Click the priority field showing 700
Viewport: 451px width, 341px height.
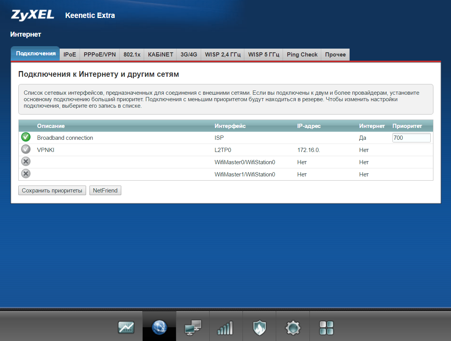[x=411, y=138]
